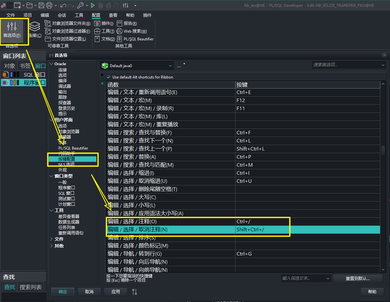Open 对象浏览器过滤器(F) in the ribbon
The image size is (390, 302).
pos(67,31)
